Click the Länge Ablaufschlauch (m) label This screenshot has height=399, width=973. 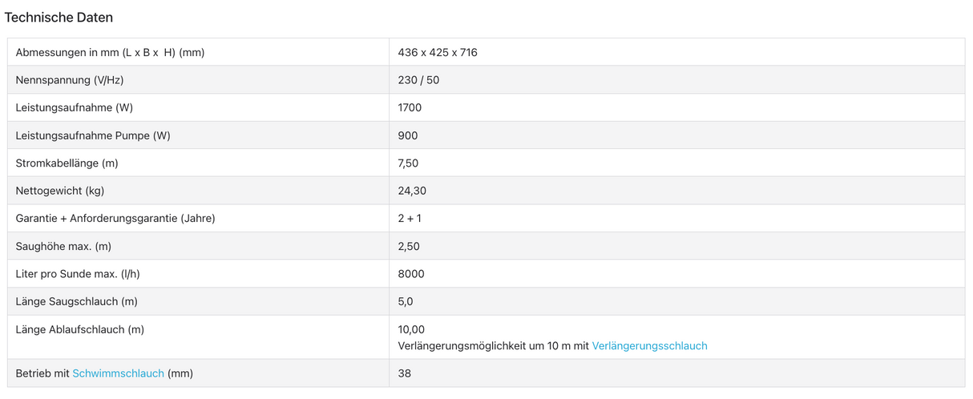click(80, 329)
